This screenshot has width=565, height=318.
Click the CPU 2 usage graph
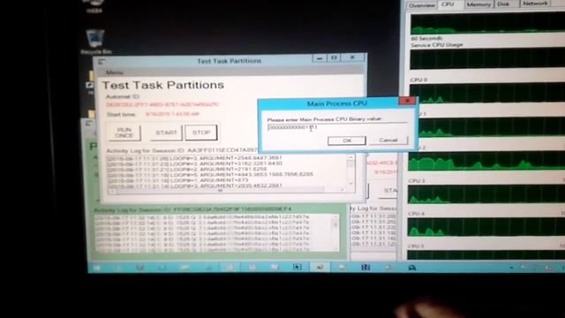[486, 161]
